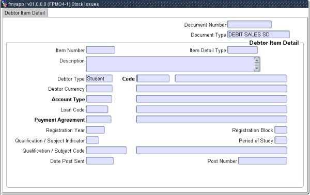Click the Period of Study field
This screenshot has height=195, width=310.
tap(281, 140)
